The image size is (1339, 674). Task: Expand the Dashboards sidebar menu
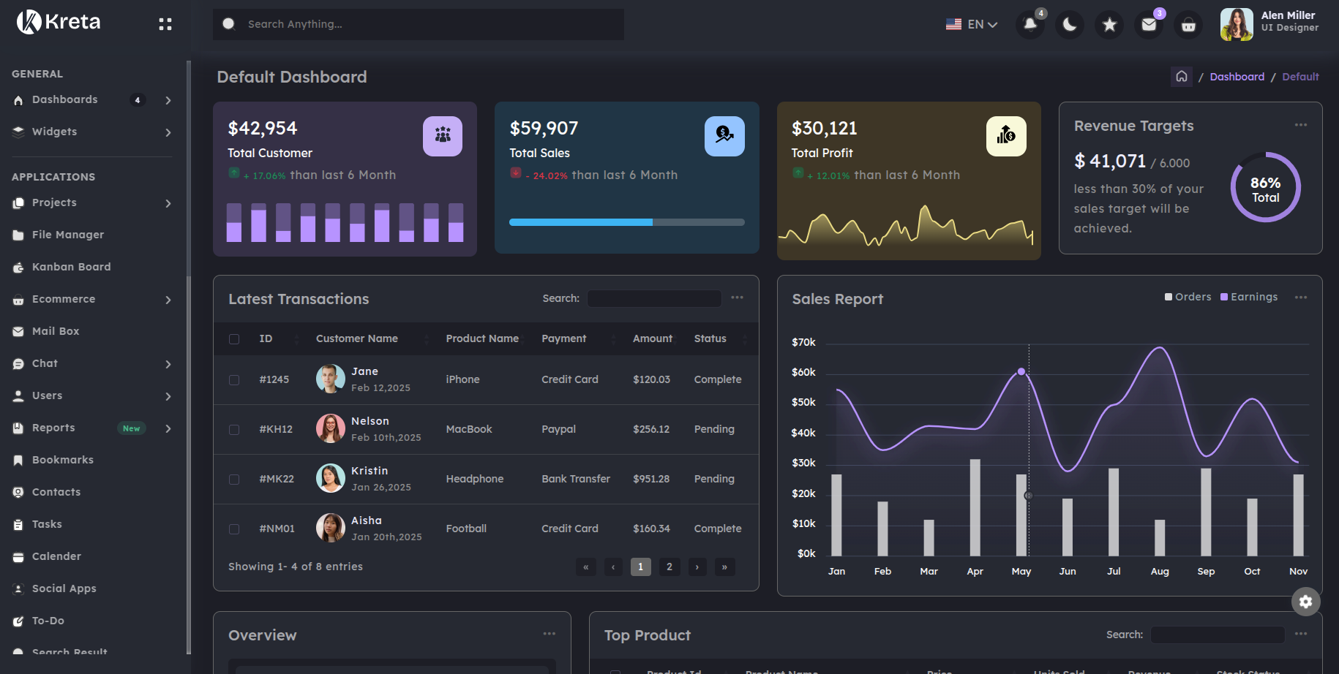coord(65,99)
